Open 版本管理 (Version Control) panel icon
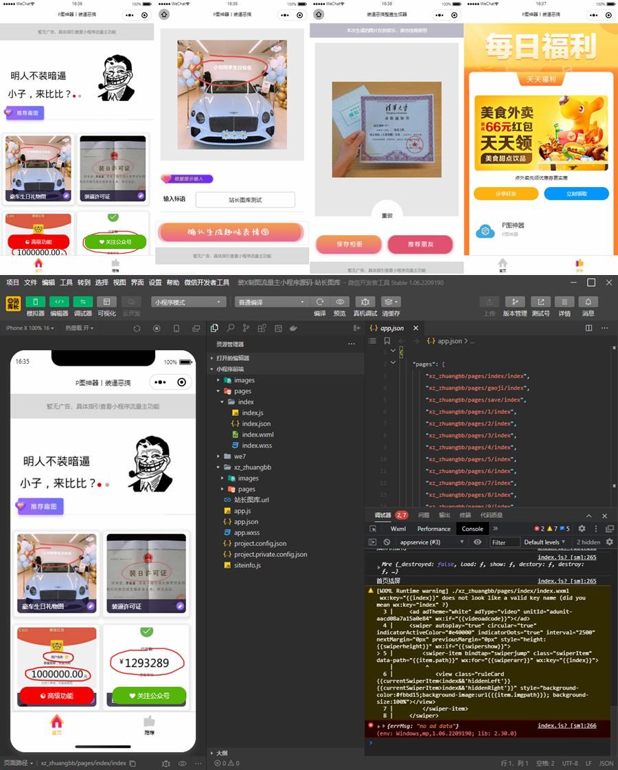618x770 pixels. click(x=516, y=301)
